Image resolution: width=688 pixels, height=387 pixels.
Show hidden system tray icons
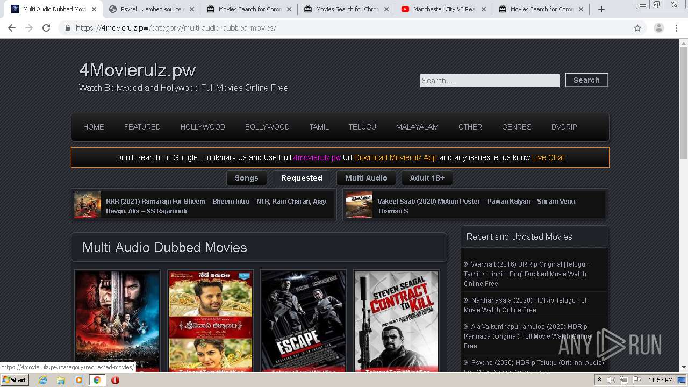coord(599,380)
